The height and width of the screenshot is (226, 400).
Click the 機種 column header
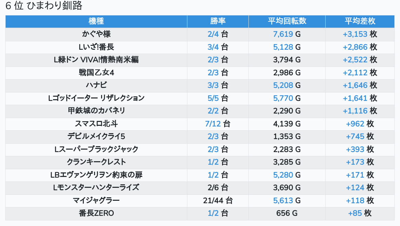pos(96,21)
